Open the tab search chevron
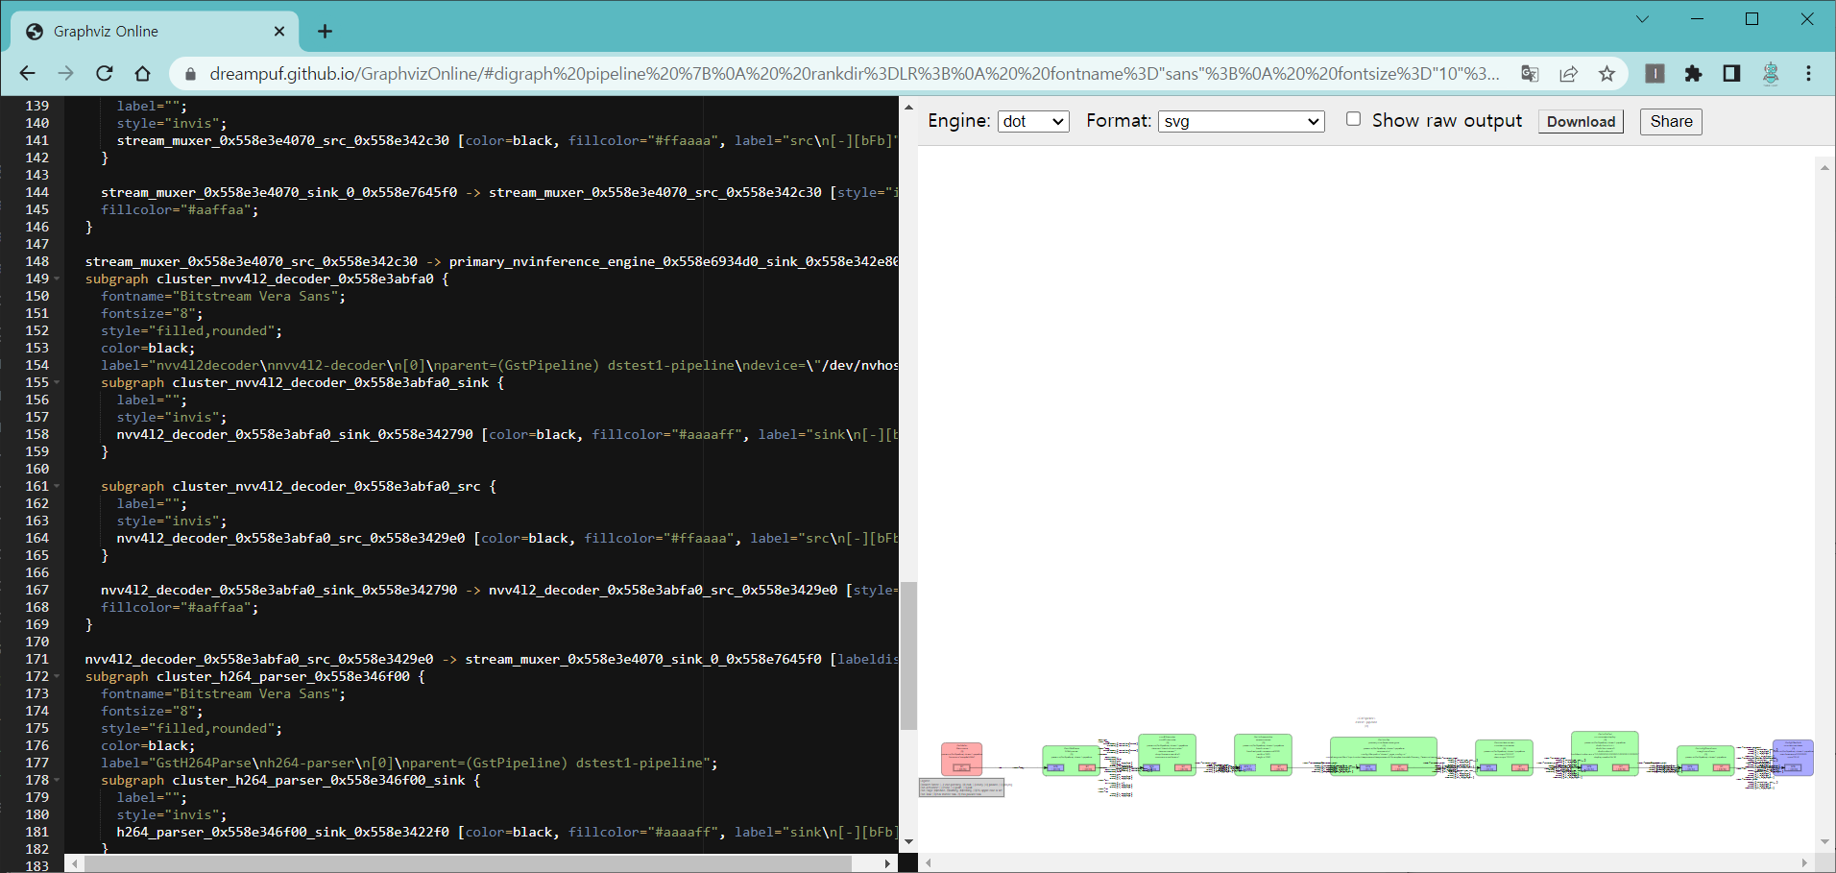The image size is (1836, 873). pyautogui.click(x=1642, y=19)
